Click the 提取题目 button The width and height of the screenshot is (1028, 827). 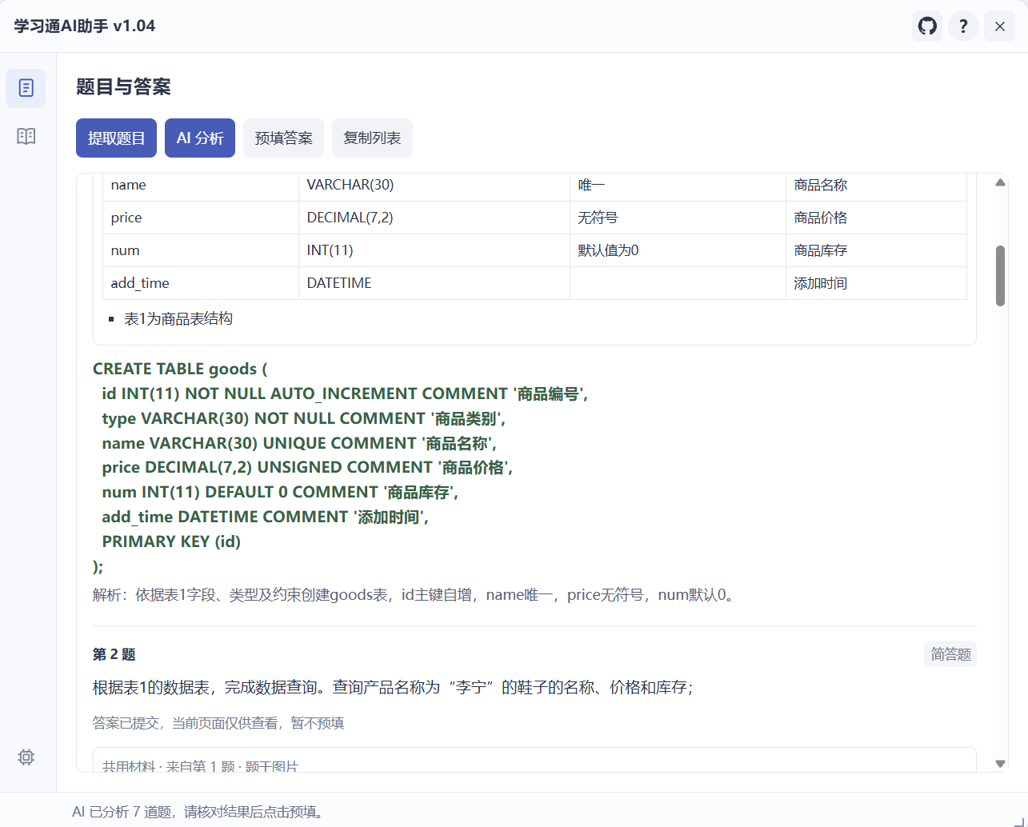pyautogui.click(x=116, y=138)
